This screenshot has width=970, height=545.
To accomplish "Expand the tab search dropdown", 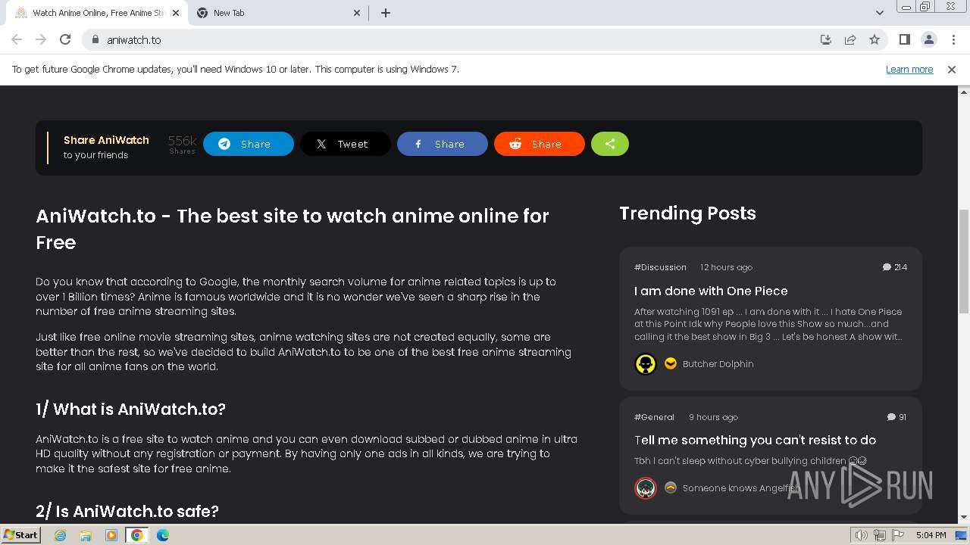I will point(879,13).
